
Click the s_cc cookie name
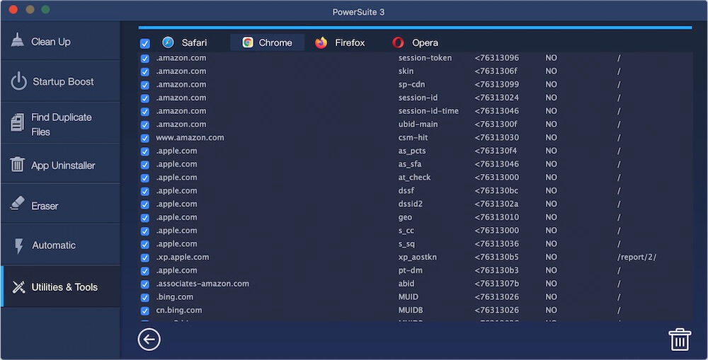(406, 231)
